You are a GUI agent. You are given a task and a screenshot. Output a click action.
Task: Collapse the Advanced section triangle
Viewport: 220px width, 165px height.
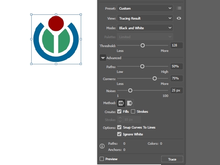tap(103, 58)
